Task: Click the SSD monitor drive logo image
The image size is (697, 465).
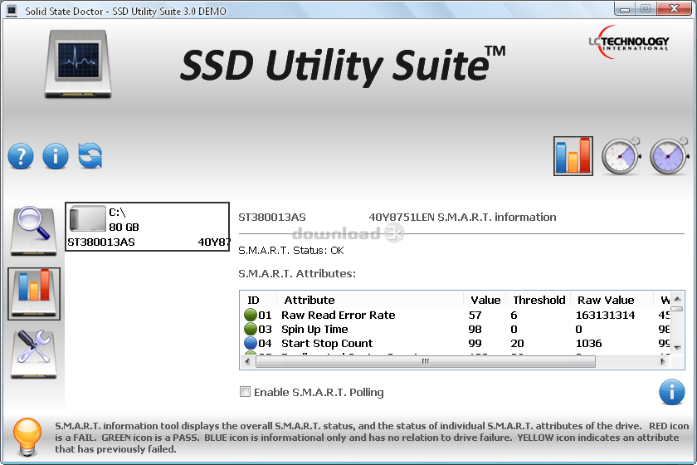Action: coord(78,64)
